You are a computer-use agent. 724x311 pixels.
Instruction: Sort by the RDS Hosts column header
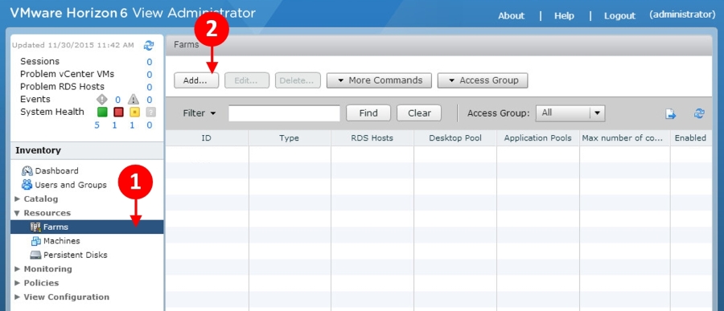372,138
